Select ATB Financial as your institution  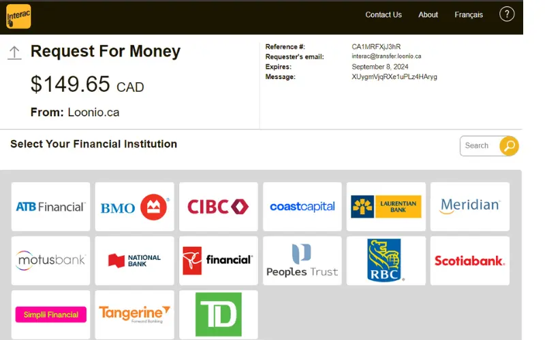(50, 207)
